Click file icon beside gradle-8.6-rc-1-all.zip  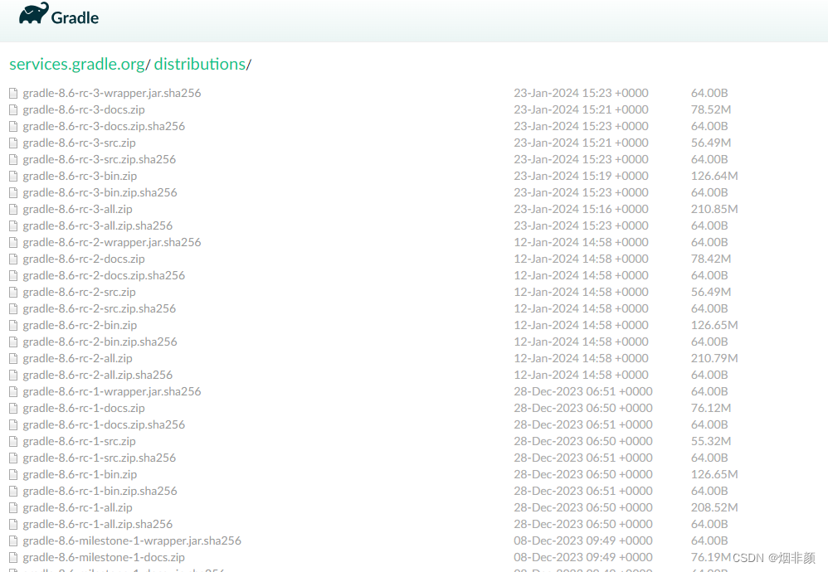[14, 508]
